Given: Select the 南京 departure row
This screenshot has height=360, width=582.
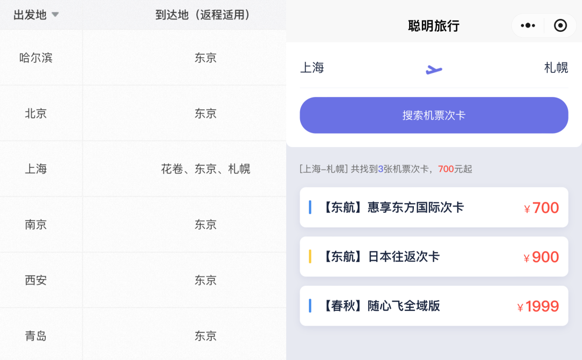Looking at the screenshot, I should click(x=36, y=225).
